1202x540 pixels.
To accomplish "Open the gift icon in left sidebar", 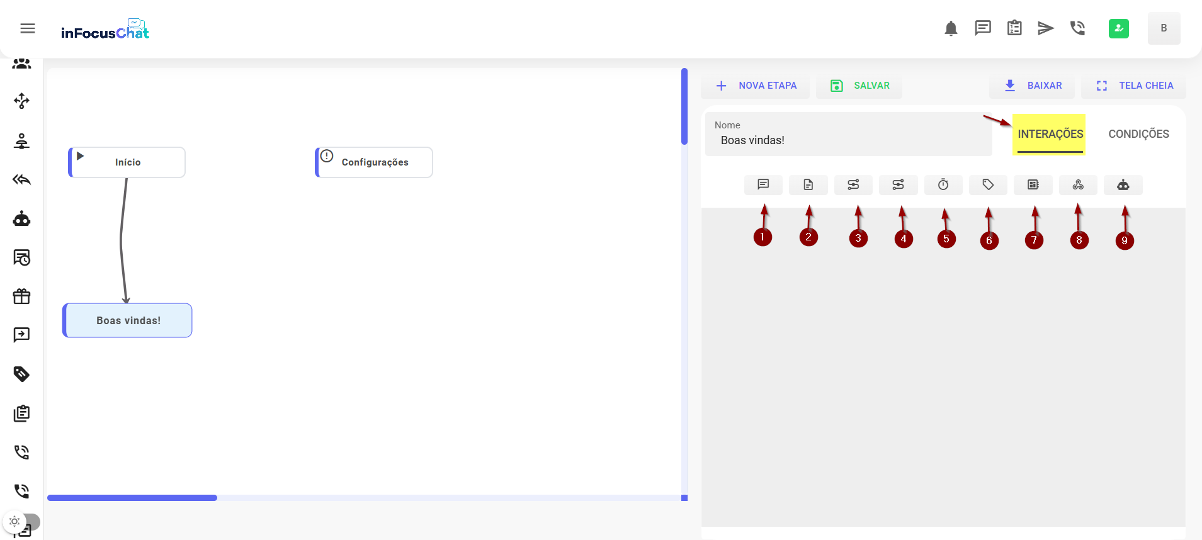I will [x=22, y=296].
